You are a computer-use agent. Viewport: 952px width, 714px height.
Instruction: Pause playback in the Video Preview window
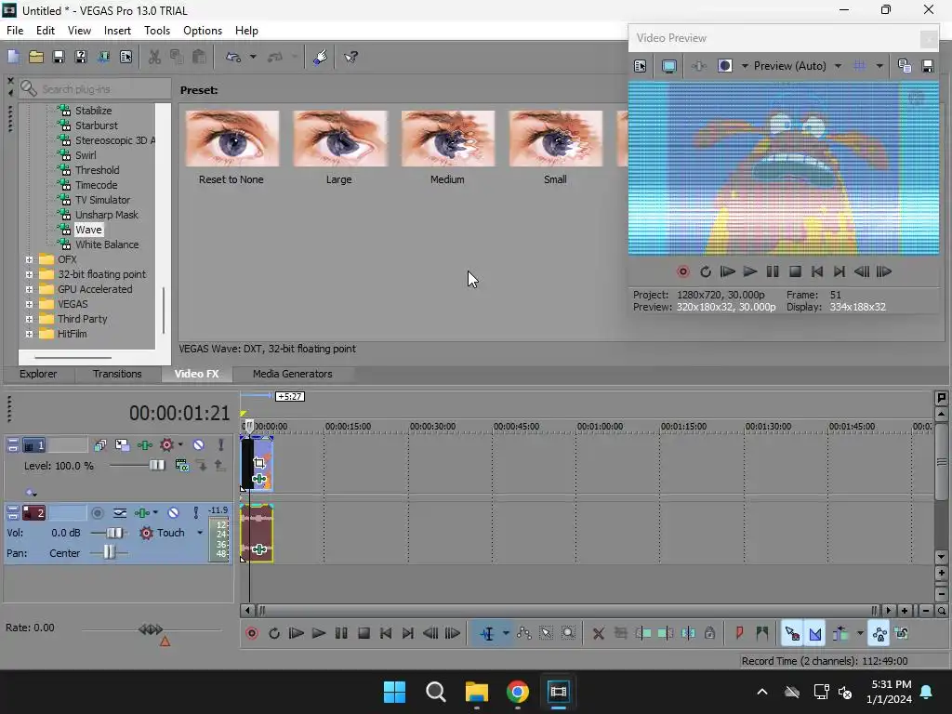tap(773, 271)
